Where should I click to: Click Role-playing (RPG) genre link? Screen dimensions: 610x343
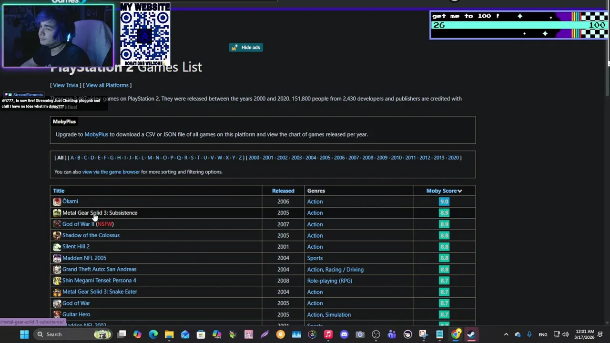330,281
